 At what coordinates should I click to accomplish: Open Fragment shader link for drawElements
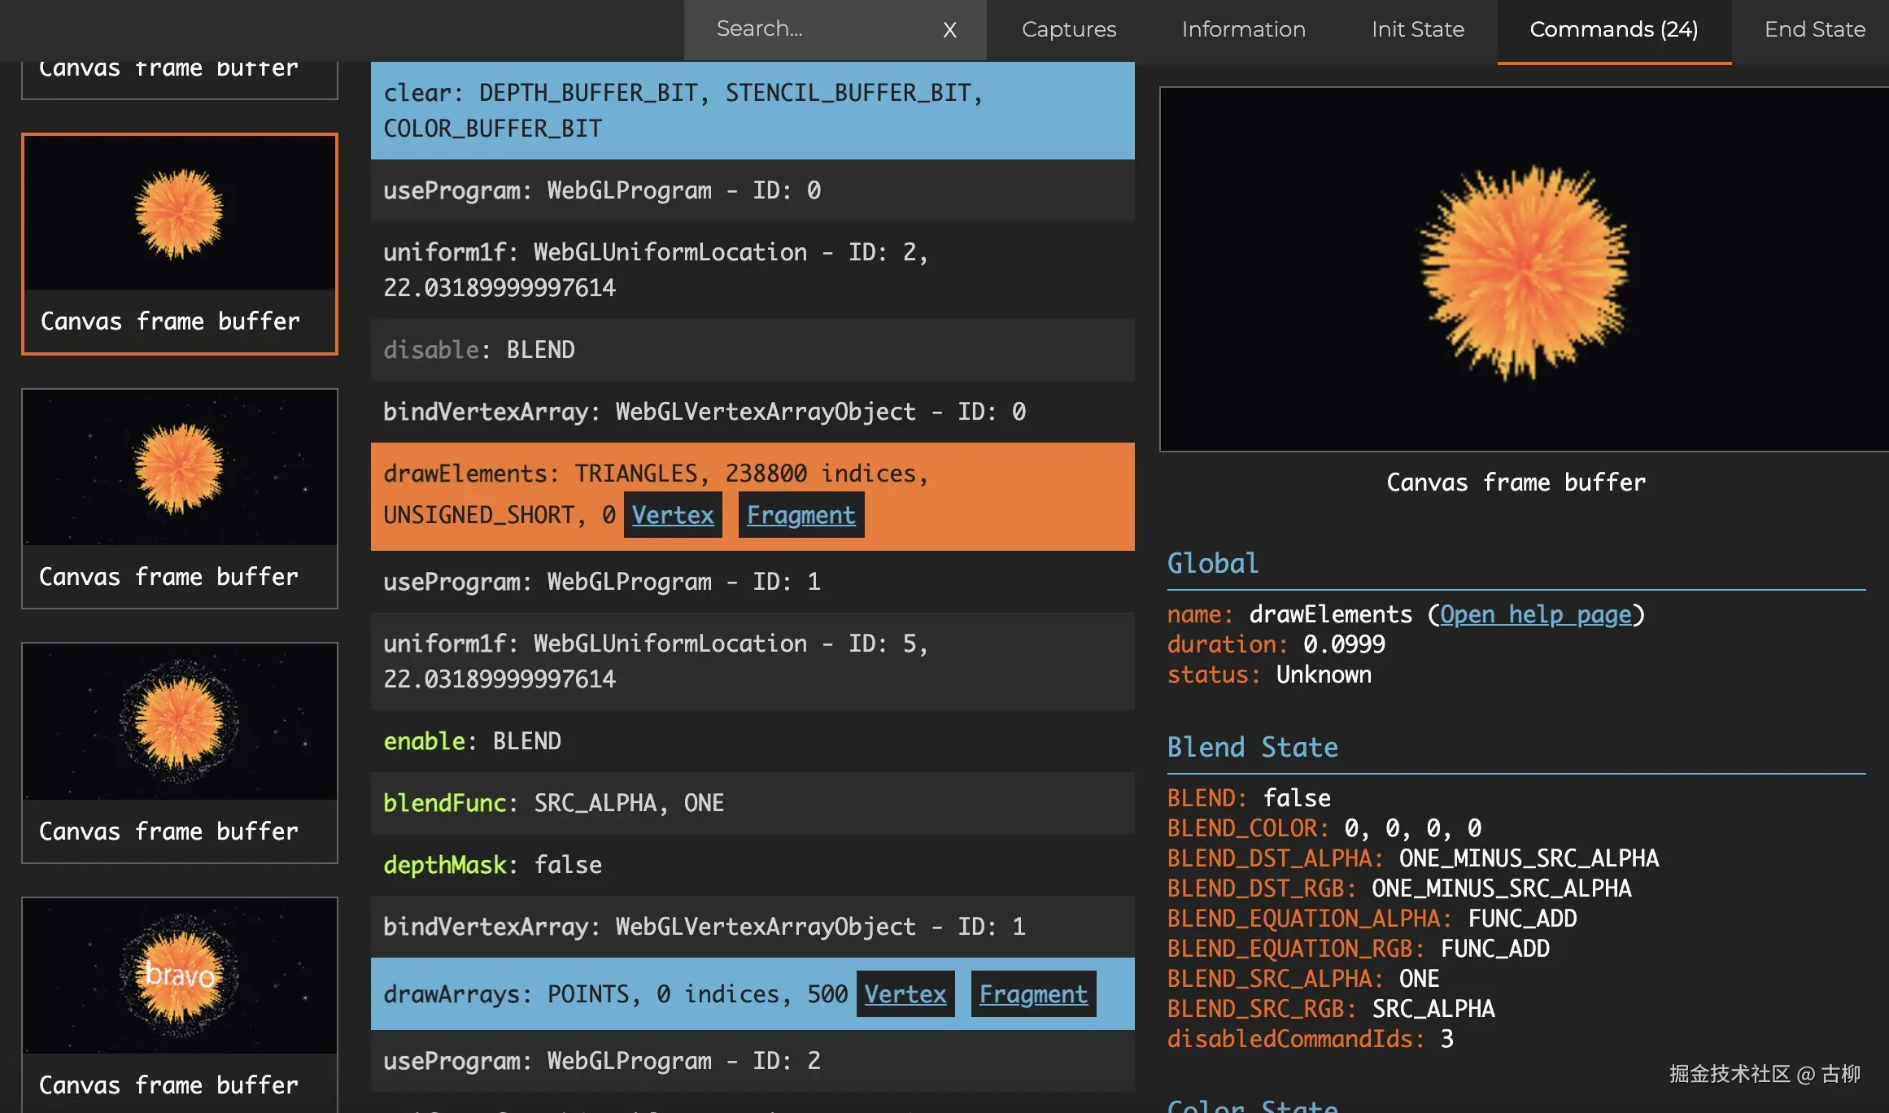(801, 515)
